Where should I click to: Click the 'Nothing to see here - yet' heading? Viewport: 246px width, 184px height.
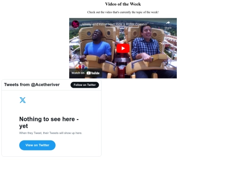pos(49,123)
